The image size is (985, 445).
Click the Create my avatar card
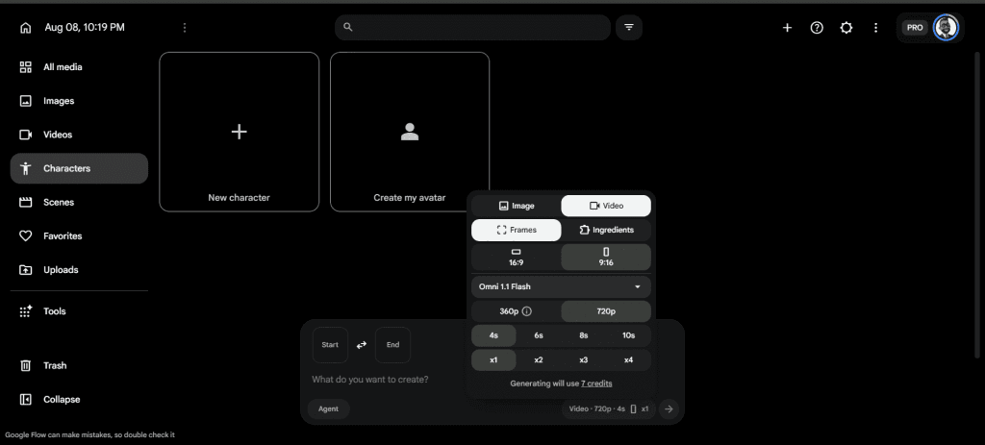point(410,132)
